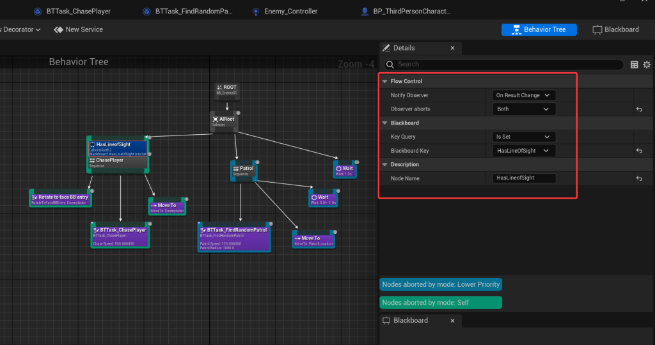Select the ROOT node in graph
This screenshot has width=655, height=345.
tap(226, 90)
